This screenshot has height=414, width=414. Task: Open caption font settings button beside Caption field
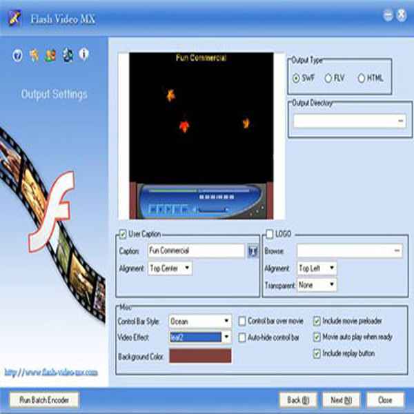pos(253,251)
